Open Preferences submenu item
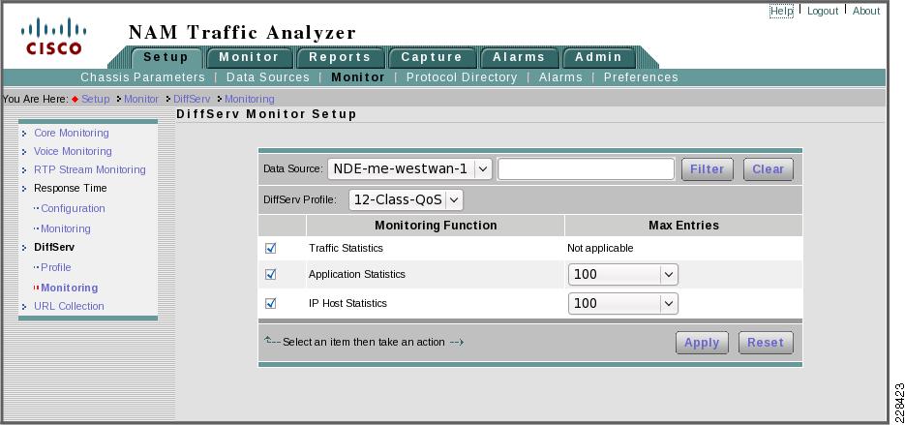905x425 pixels. (641, 77)
